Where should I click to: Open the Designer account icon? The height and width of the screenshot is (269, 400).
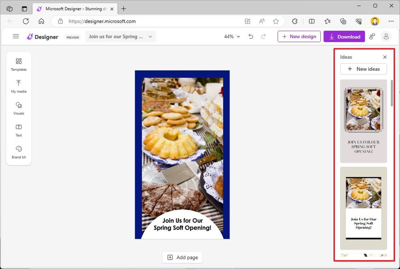(x=386, y=36)
